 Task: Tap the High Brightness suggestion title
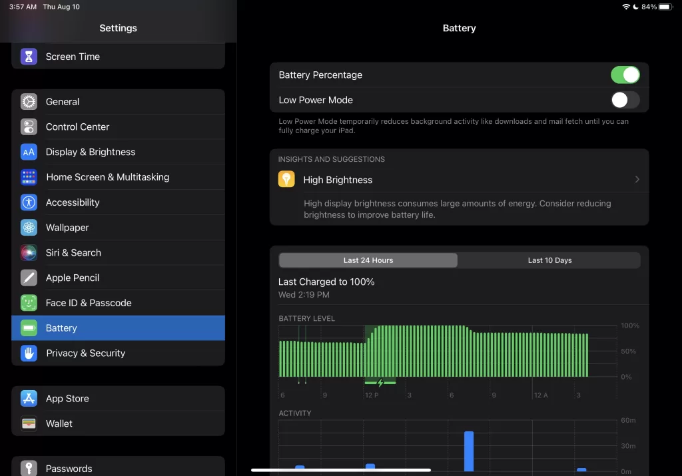338,180
